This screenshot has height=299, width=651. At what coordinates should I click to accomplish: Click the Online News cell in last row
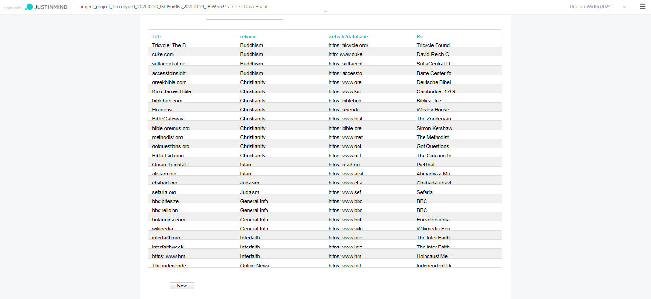(254, 265)
